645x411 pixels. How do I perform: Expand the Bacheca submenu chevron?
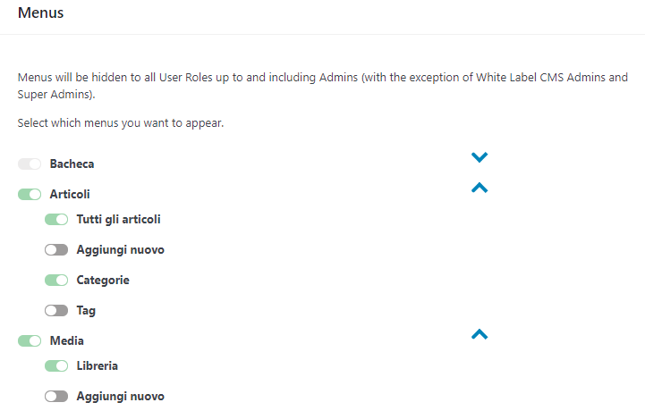click(480, 157)
